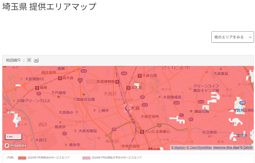Click the 鉄道博物館 station icon
The image size is (255, 163).
tap(118, 82)
